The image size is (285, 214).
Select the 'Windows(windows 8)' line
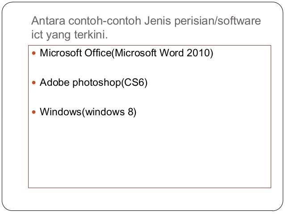pos(88,112)
